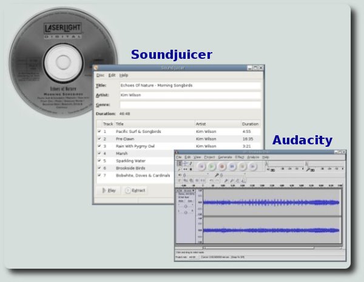Click the input level meter with the microphone in Audacity

[325, 166]
